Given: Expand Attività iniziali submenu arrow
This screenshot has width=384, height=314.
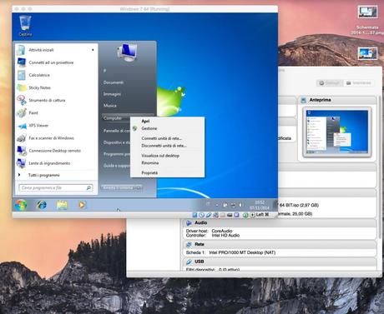Looking at the screenshot, I should (x=93, y=50).
